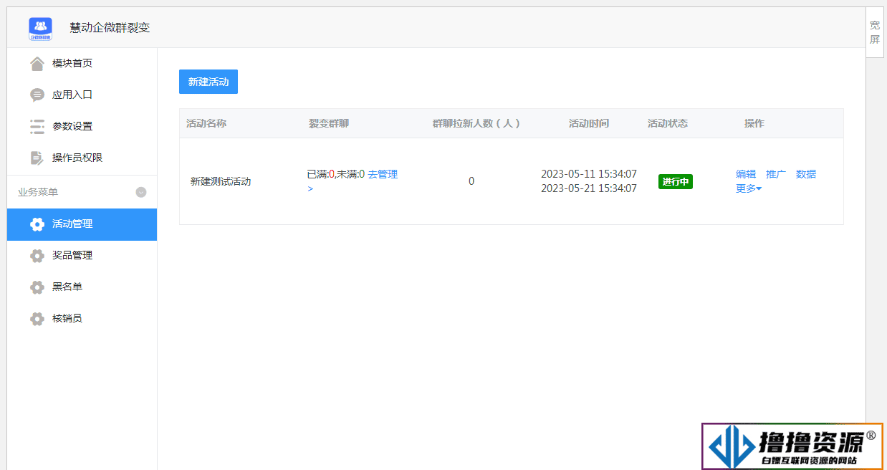887x470 pixels.
Task: Click the 活动名称 column header
Action: tap(206, 123)
